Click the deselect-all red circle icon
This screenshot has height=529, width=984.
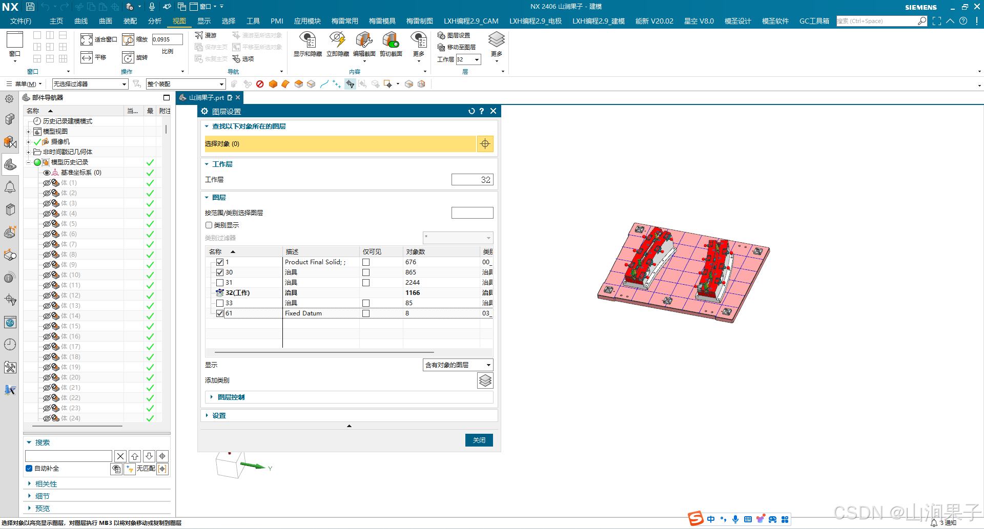pos(260,84)
